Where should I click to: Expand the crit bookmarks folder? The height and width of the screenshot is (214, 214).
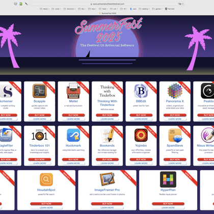114,9
